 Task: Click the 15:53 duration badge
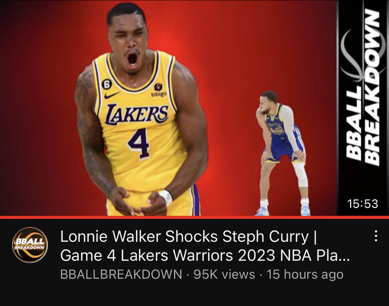pyautogui.click(x=363, y=204)
